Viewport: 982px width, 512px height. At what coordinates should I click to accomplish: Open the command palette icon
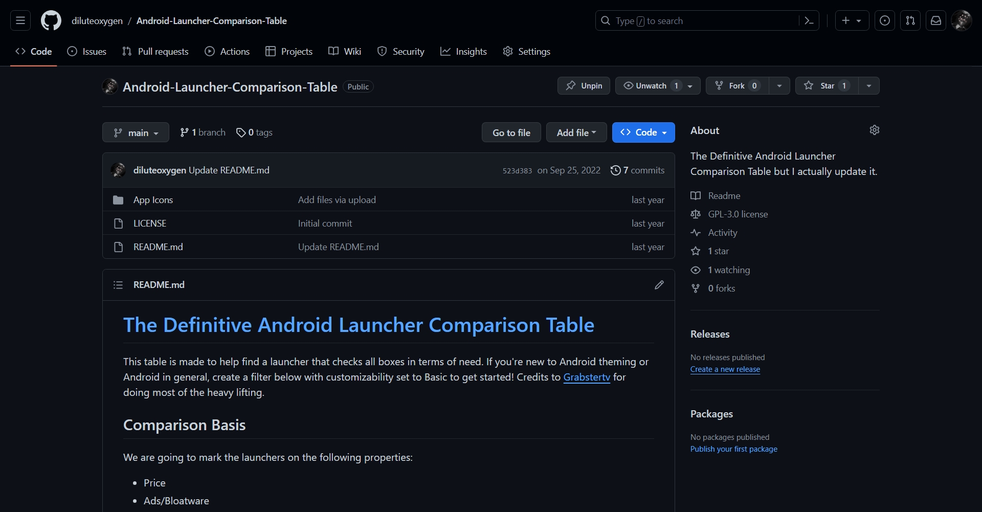(809, 21)
